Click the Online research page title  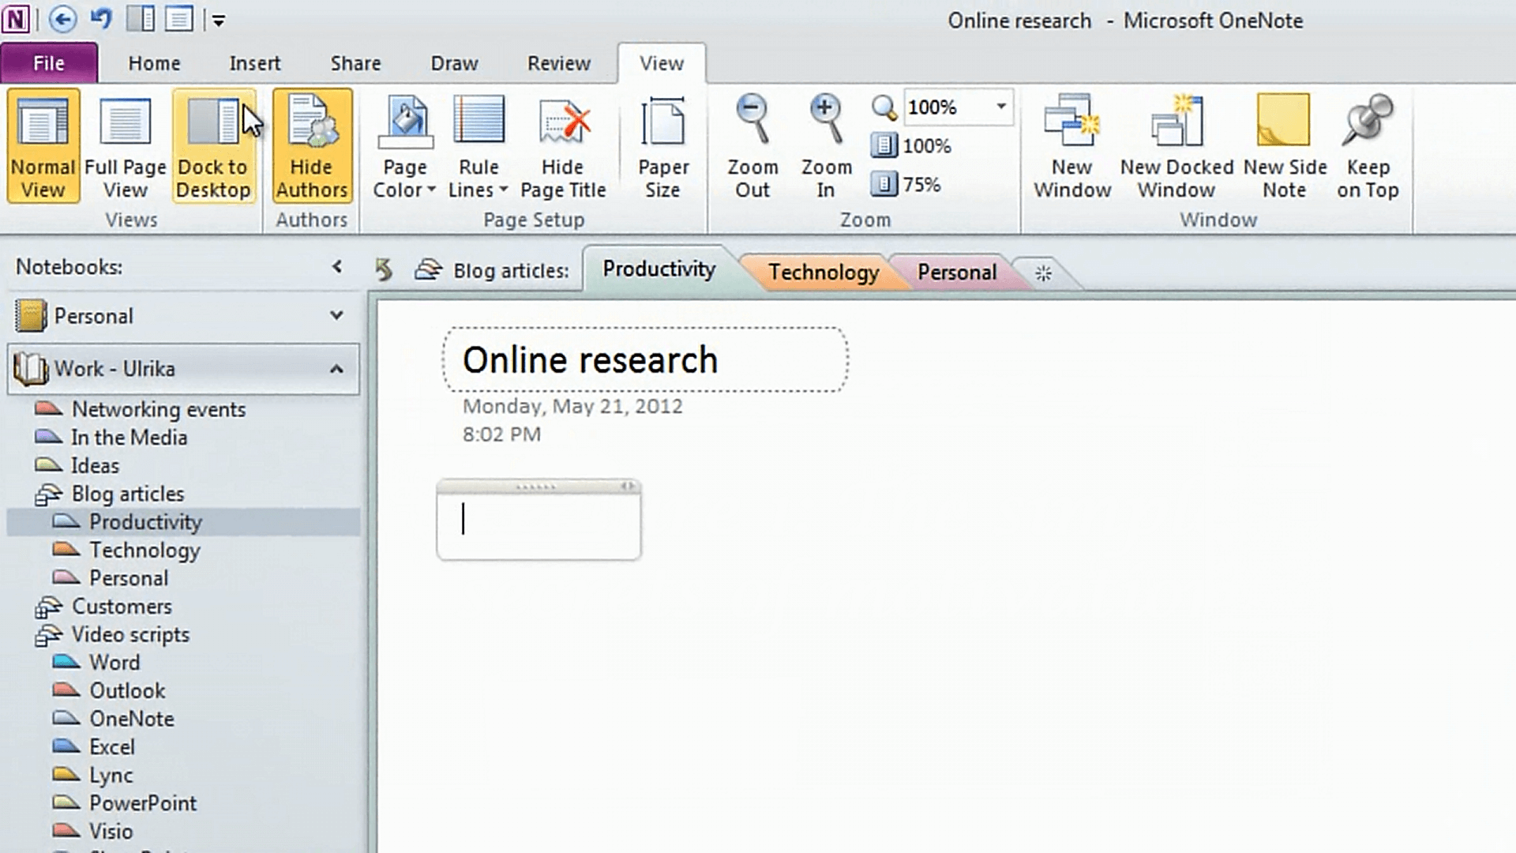pos(590,360)
